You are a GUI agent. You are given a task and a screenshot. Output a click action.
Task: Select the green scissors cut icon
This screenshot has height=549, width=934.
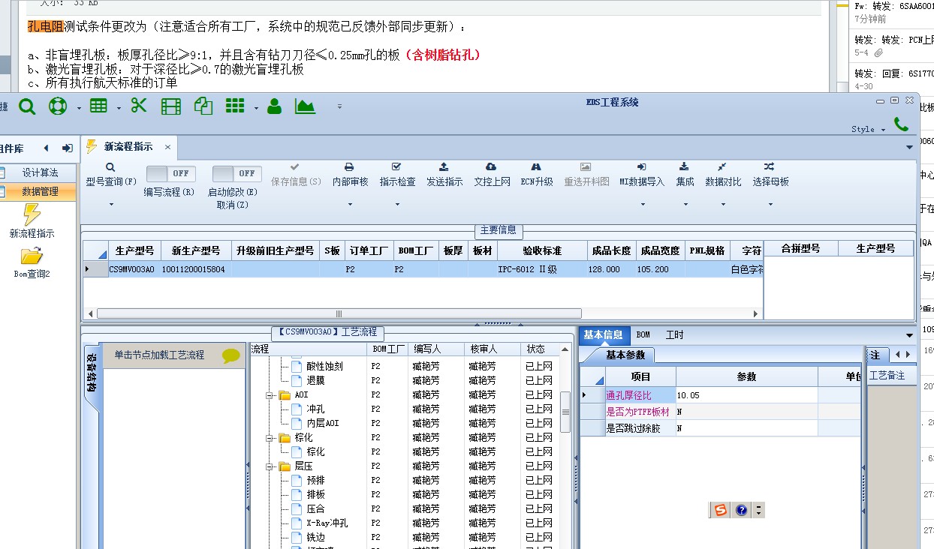click(139, 106)
